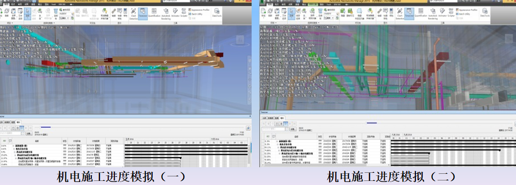Click the simulation date field in left TimeLiner

pos(11,133)
